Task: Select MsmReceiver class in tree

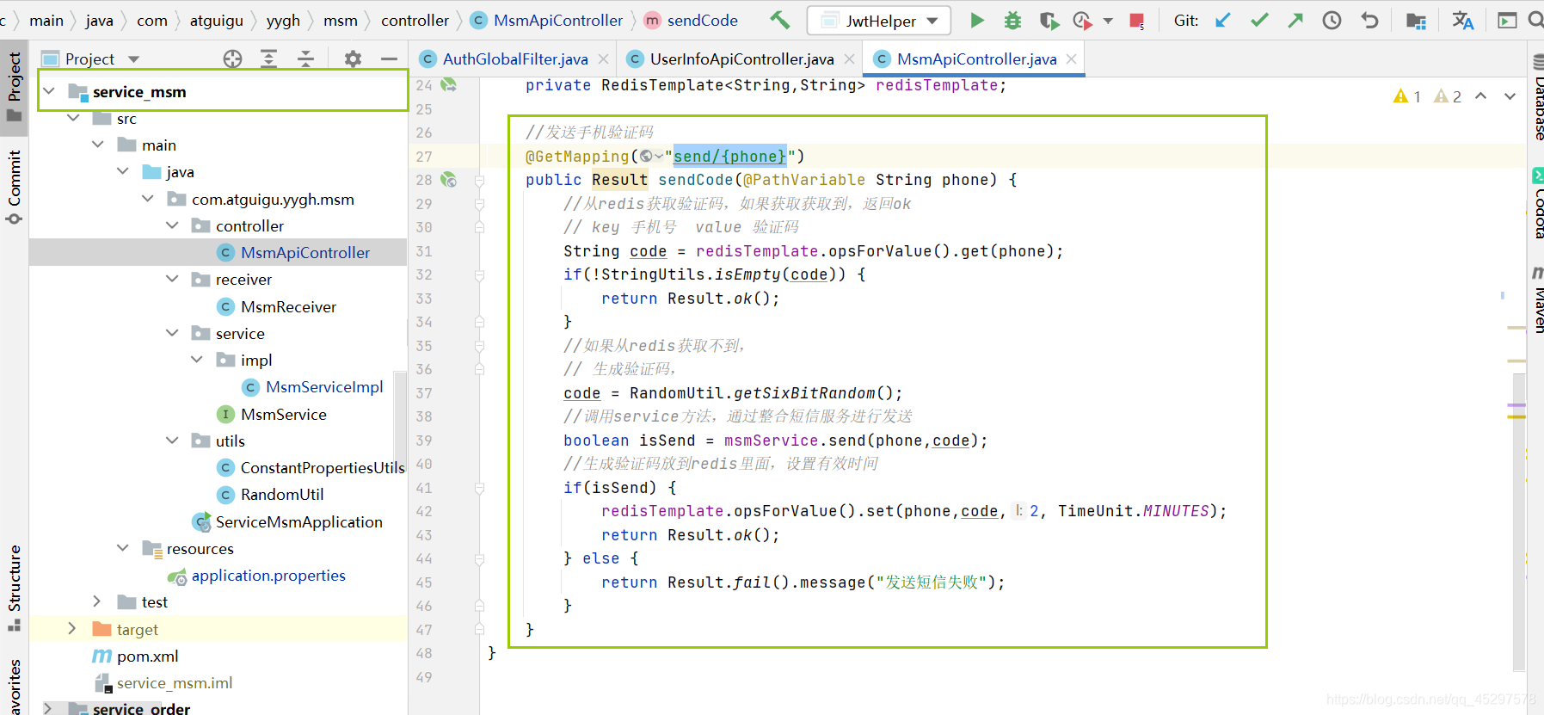Action: tap(288, 306)
